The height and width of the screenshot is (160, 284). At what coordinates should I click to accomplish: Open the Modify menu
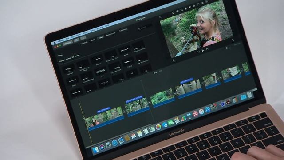(x=86, y=32)
